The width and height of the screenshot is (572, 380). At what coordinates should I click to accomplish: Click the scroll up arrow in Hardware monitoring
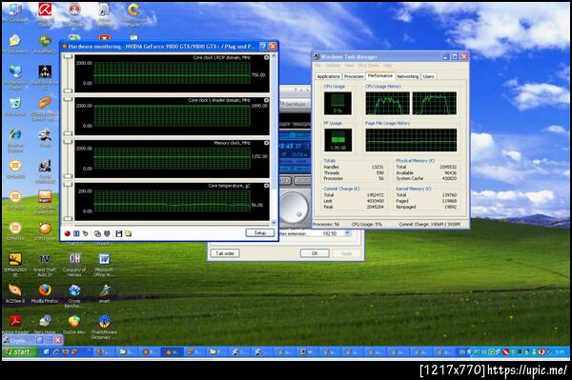(274, 56)
